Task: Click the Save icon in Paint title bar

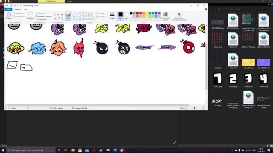Action: 12,6
